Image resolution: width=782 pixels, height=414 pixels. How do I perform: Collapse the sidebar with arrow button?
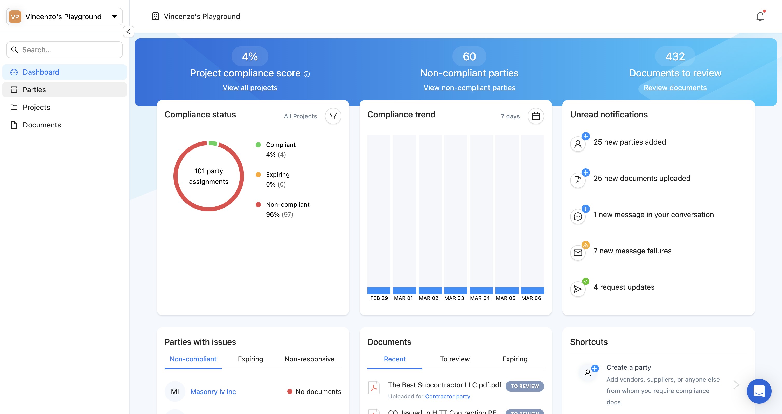click(128, 32)
